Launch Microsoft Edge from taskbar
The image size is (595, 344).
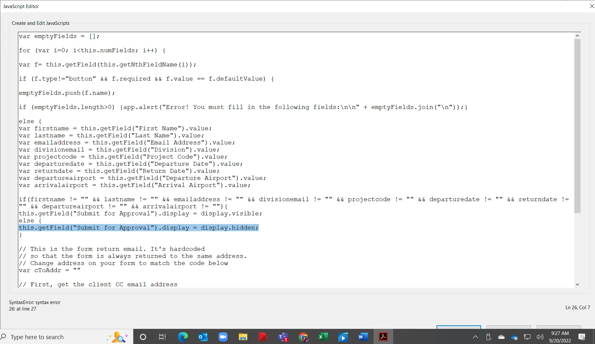coord(183,337)
